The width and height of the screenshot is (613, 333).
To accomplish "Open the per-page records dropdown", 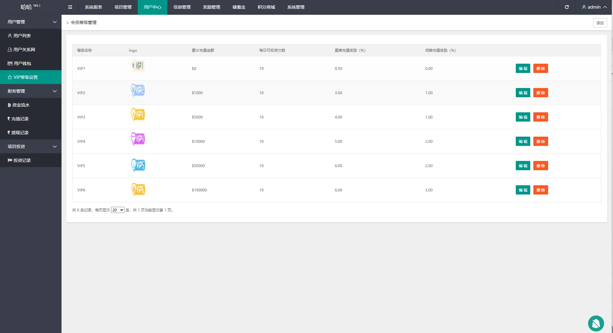I will click(117, 210).
